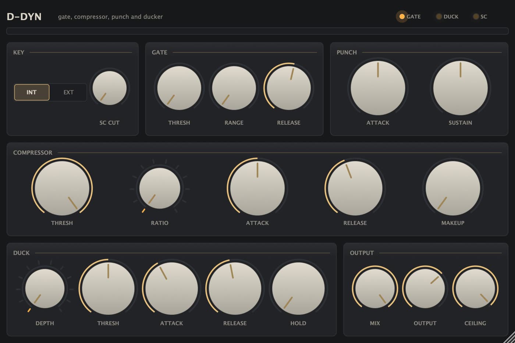515x343 pixels.
Task: Click the Duck RELEASE knob
Action: click(x=235, y=289)
